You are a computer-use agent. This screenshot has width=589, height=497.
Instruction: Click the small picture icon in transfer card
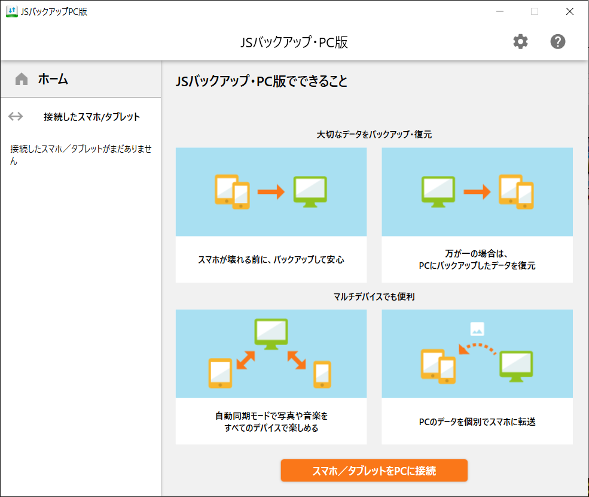pyautogui.click(x=477, y=329)
